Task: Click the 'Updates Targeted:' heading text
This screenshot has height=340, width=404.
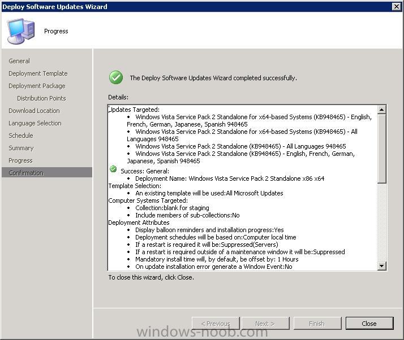Action: [134, 110]
